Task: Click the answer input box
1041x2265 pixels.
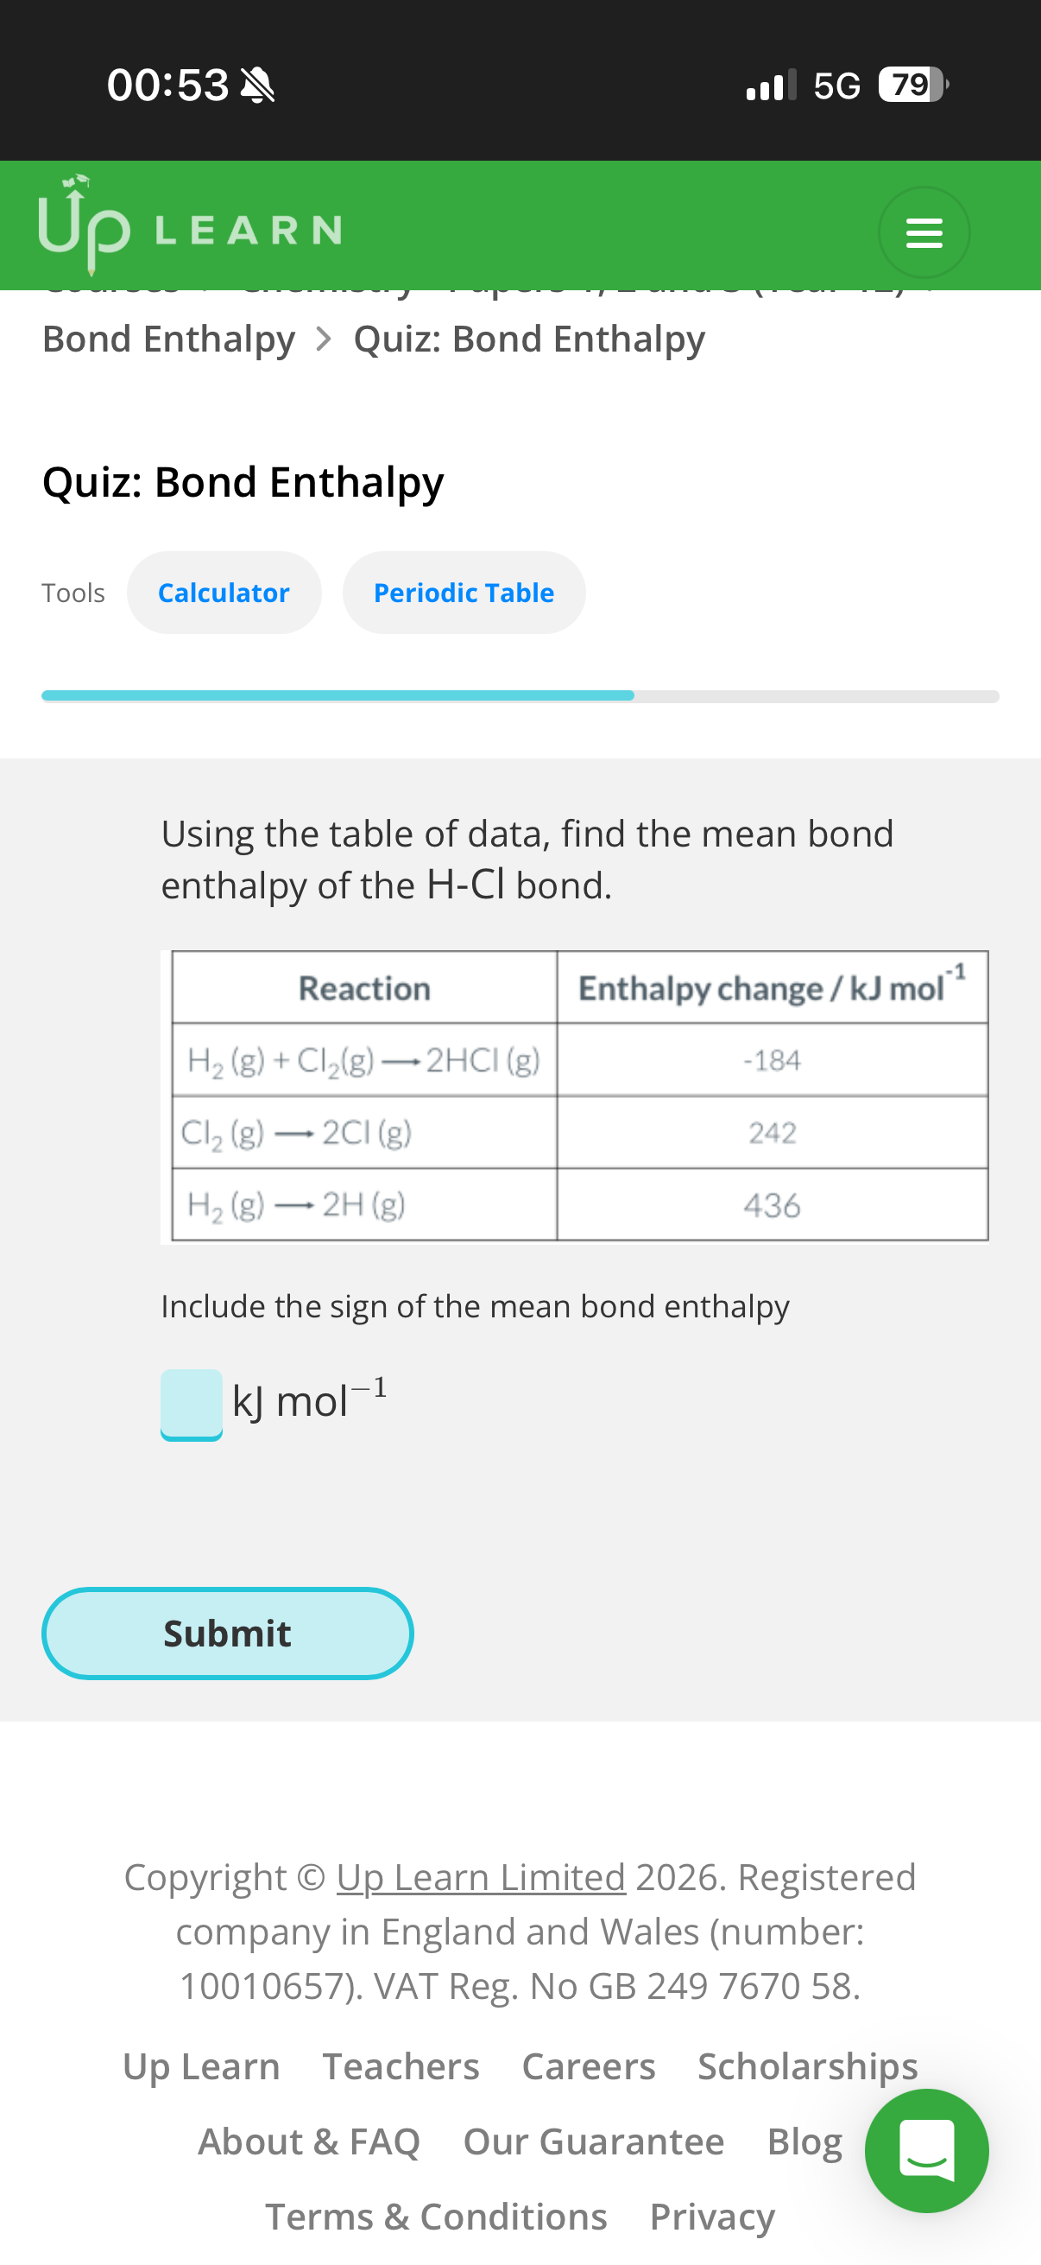Action: pos(192,1403)
